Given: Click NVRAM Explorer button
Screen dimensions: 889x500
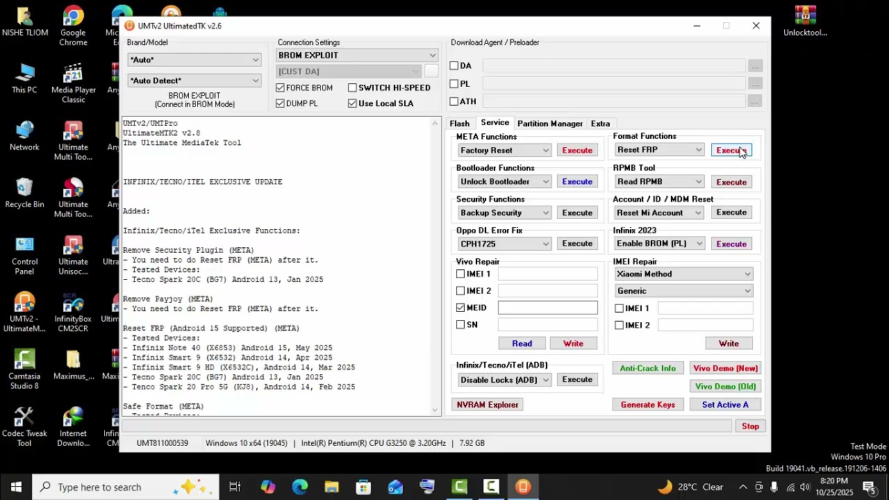Looking at the screenshot, I should (x=488, y=405).
